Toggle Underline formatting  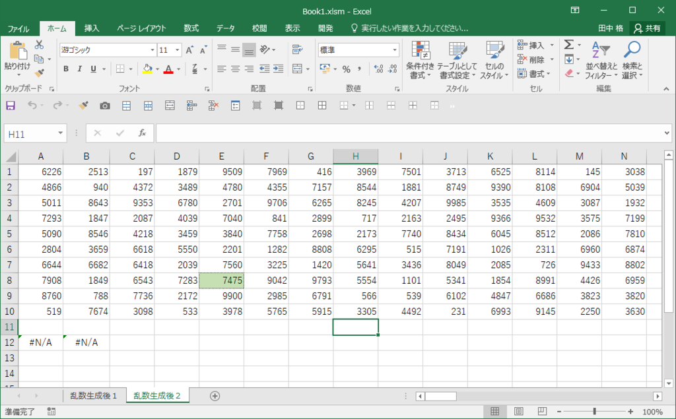coord(93,69)
